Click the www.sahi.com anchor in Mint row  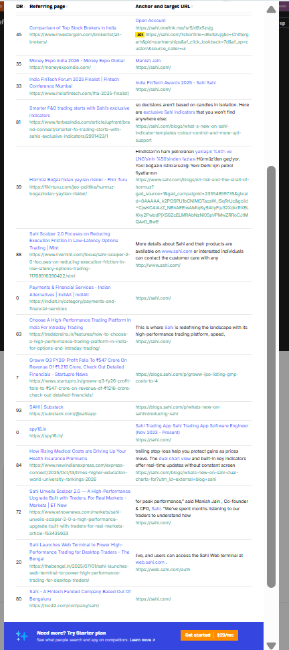click(177, 251)
